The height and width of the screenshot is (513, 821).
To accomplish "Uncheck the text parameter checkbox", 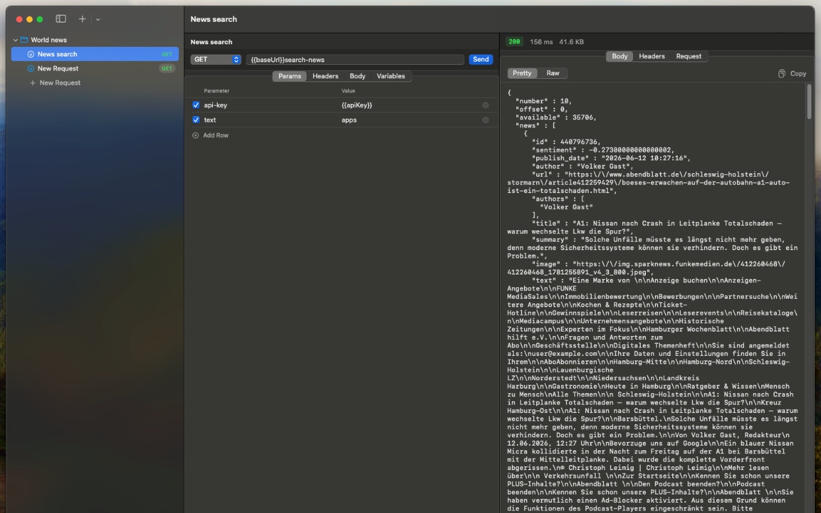I will click(x=196, y=120).
